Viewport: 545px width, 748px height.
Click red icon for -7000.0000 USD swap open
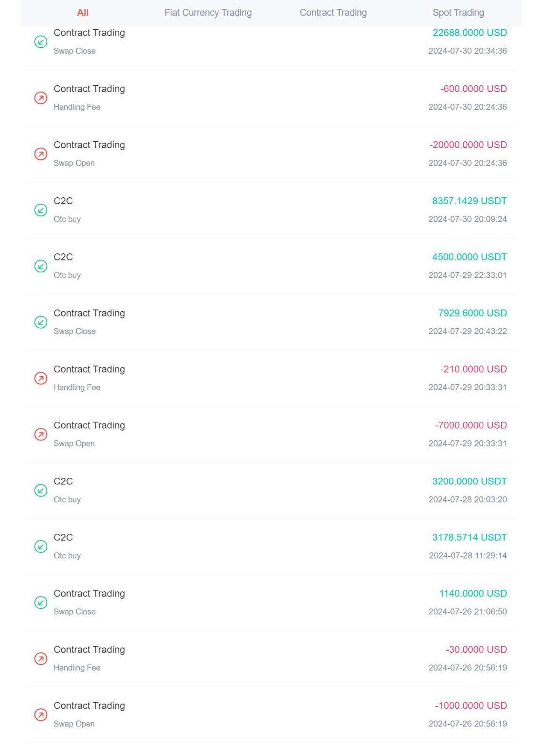(x=41, y=434)
